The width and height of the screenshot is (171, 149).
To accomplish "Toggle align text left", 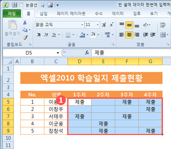I will (x=122, y=35).
